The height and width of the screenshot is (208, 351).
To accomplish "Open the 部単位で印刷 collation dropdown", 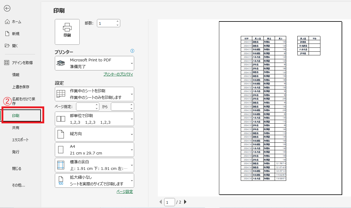I will 94,119.
